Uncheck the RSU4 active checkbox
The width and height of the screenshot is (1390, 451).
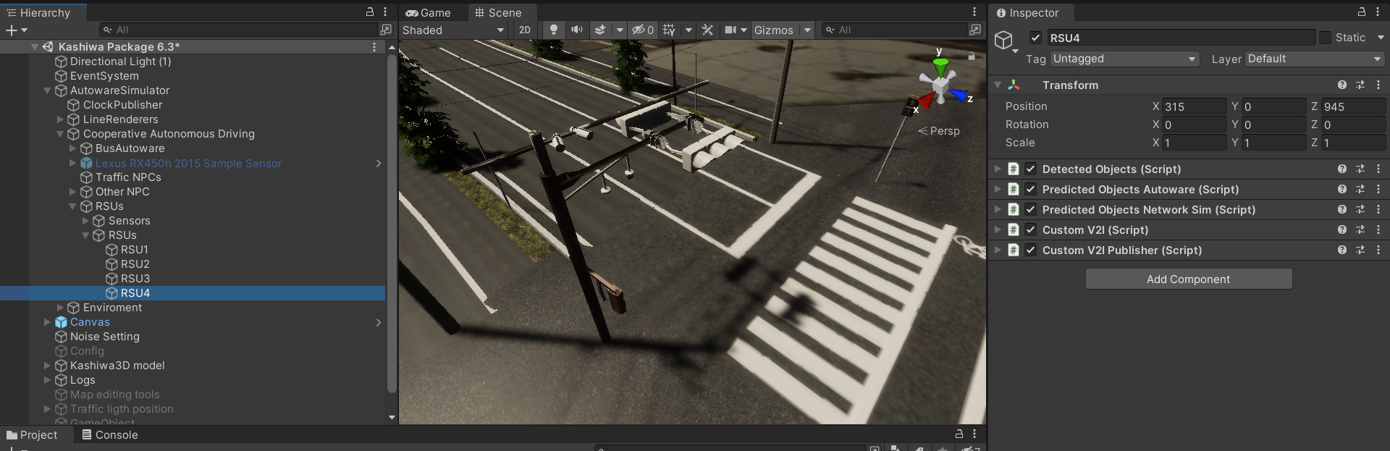1035,38
